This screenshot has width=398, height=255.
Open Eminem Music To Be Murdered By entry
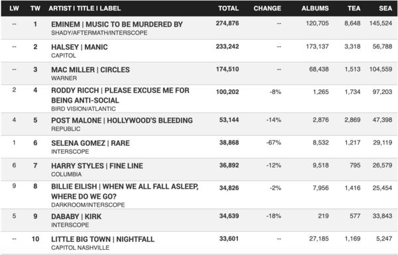117,25
